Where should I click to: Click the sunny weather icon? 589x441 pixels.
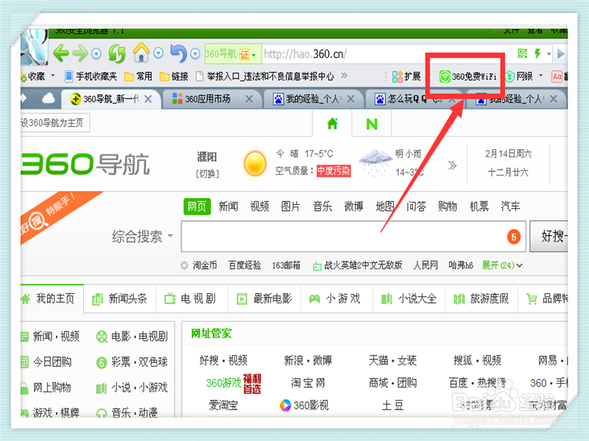pos(255,163)
